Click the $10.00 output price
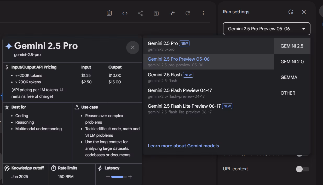323x185 pixels. click(115, 76)
